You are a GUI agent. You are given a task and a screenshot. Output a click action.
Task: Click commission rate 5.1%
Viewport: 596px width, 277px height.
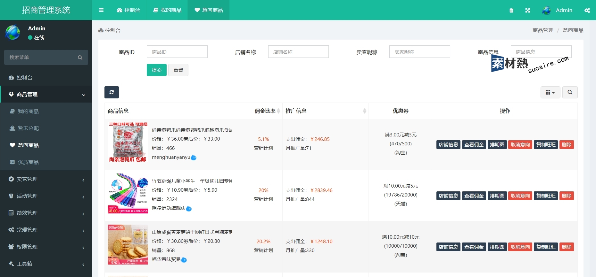(x=263, y=139)
